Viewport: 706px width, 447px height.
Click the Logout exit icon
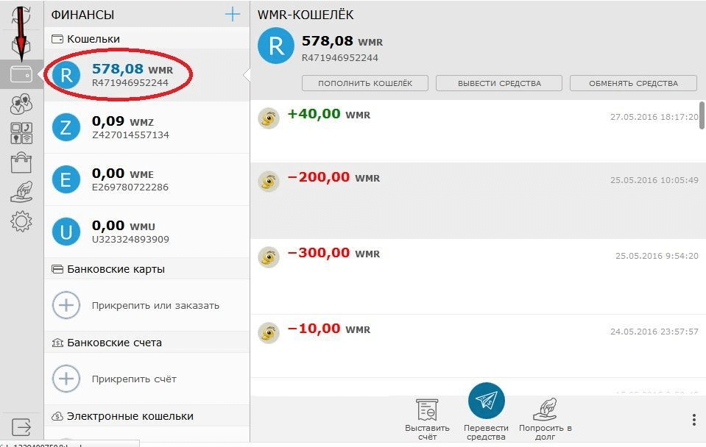(x=21, y=426)
